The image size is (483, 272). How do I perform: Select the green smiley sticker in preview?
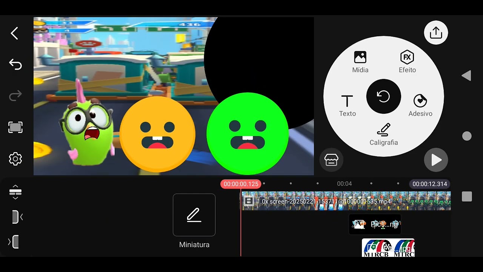(248, 133)
